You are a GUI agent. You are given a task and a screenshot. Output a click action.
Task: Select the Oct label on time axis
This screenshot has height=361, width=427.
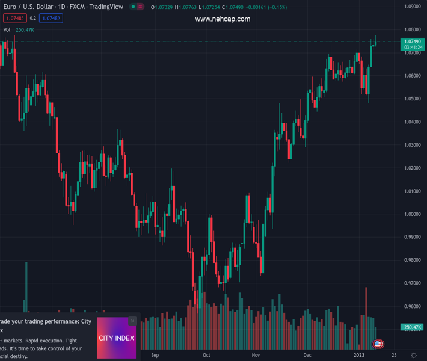point(206,356)
